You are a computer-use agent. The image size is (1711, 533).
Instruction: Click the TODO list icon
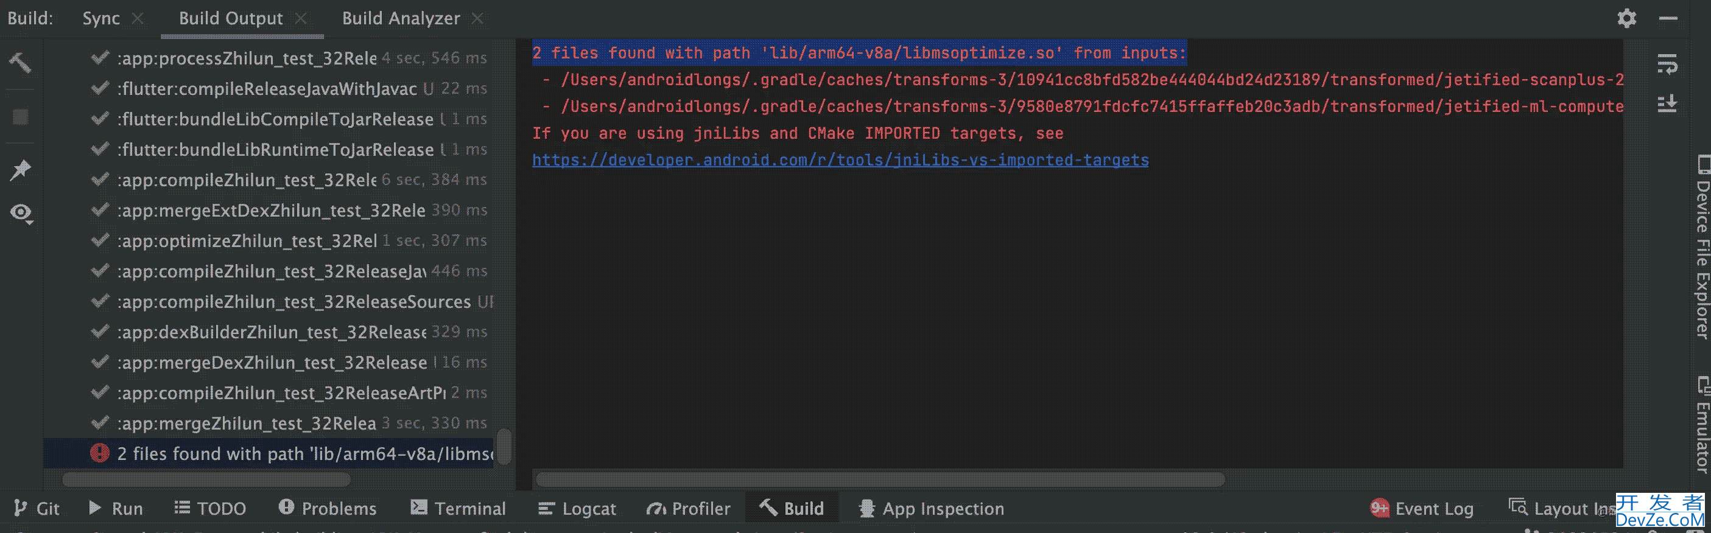(x=182, y=509)
